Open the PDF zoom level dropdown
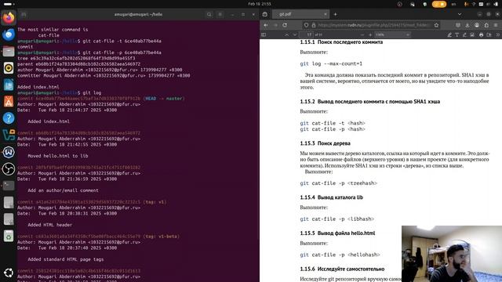The image size is (502, 282). coord(392,34)
